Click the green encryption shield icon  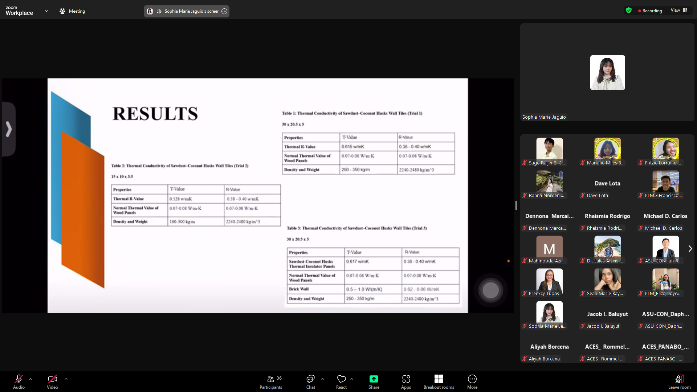[629, 11]
